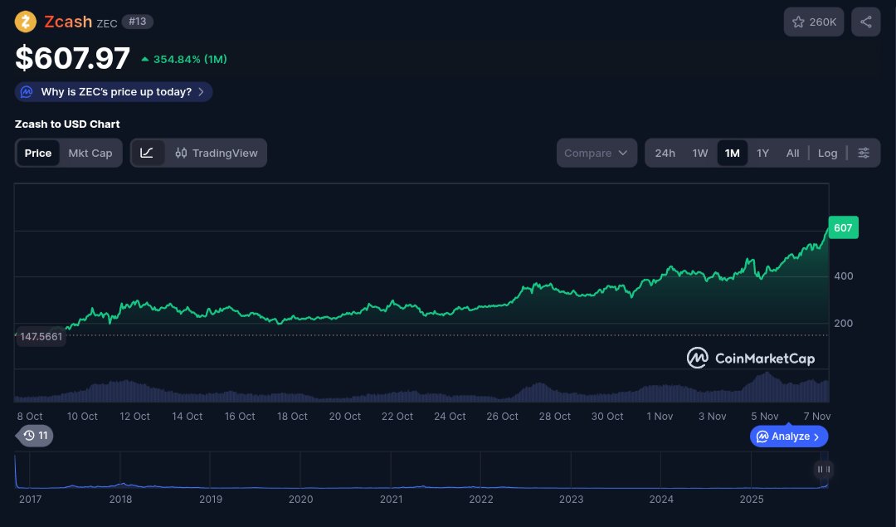
Task: Click the Analyze button
Action: (x=789, y=437)
